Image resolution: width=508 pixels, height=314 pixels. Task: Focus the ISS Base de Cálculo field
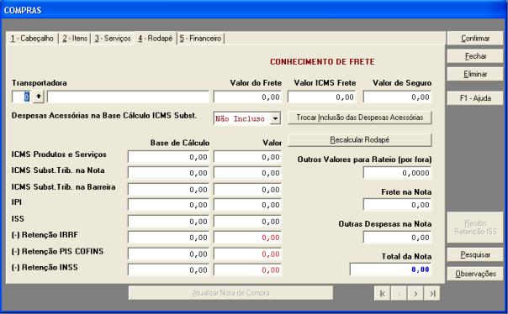pyautogui.click(x=168, y=221)
